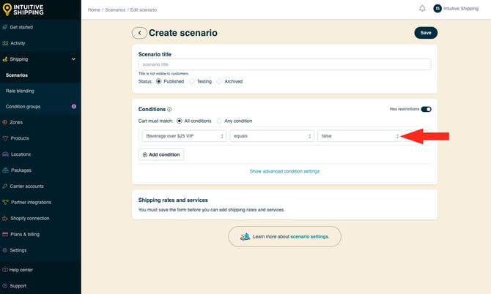
Task: Click the Carrier accounts key icon
Action: click(x=5, y=186)
